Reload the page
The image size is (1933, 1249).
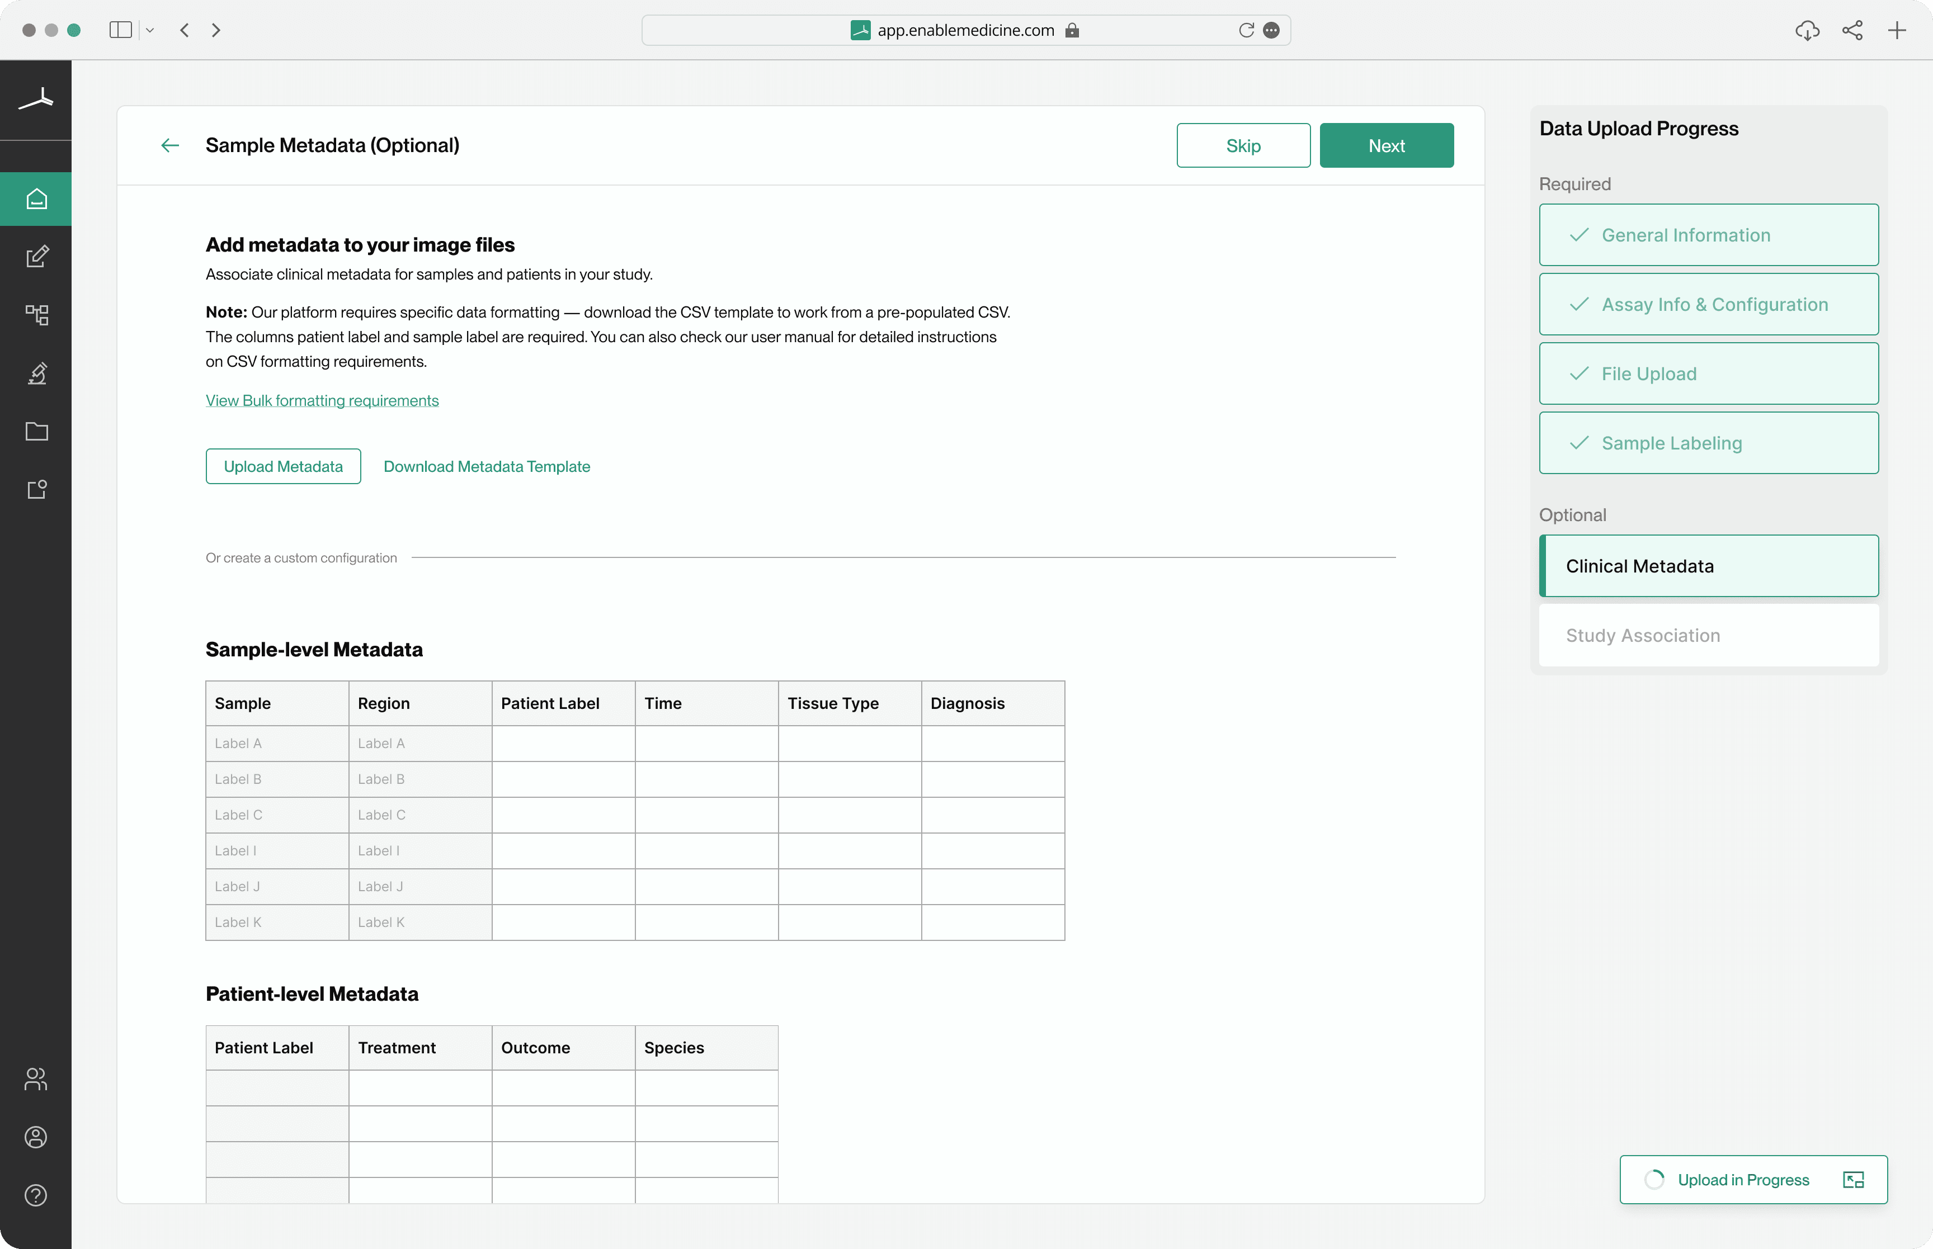click(1246, 30)
